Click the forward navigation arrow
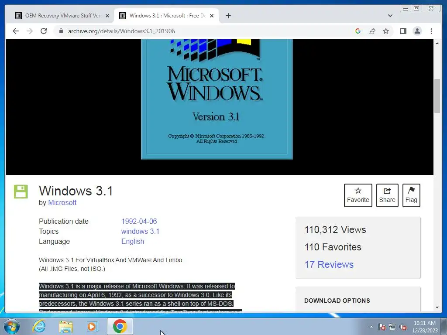Viewport: 447px width, 335px height. click(30, 31)
